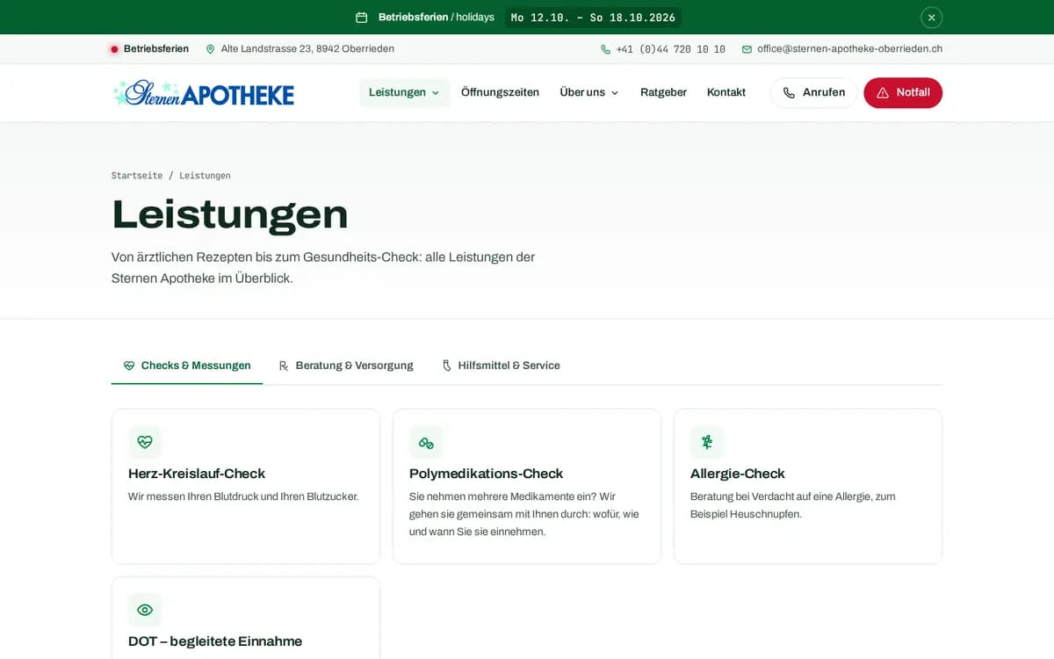Click the Betriebsferien / holidays banner text
The image size is (1054, 659).
[437, 18]
